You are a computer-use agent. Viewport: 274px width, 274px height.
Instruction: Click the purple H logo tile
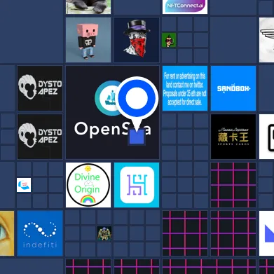point(137,185)
